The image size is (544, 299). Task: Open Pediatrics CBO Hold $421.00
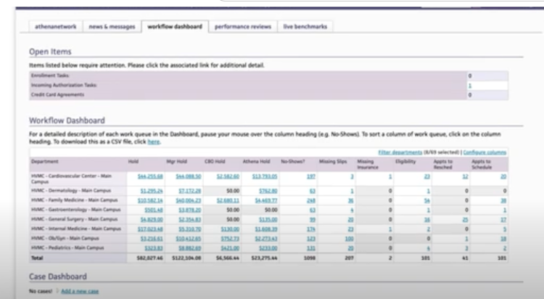pos(230,248)
